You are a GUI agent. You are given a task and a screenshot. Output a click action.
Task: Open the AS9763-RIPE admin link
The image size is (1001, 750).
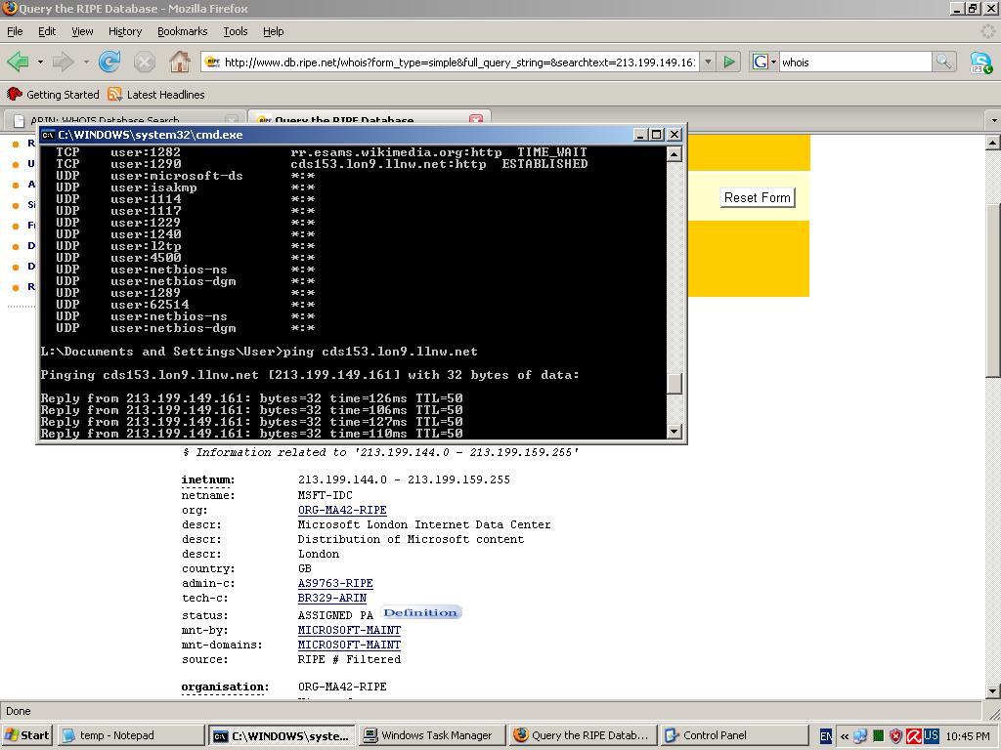click(x=335, y=584)
